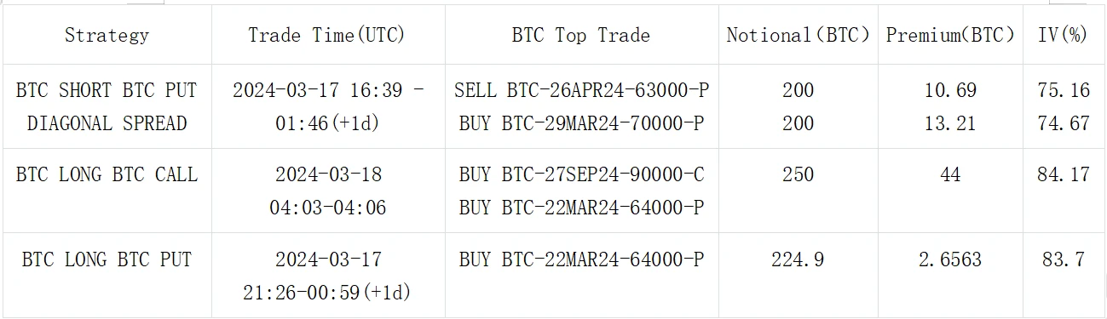Click the IV(%) column header
The width and height of the screenshot is (1107, 319).
pos(1064,35)
